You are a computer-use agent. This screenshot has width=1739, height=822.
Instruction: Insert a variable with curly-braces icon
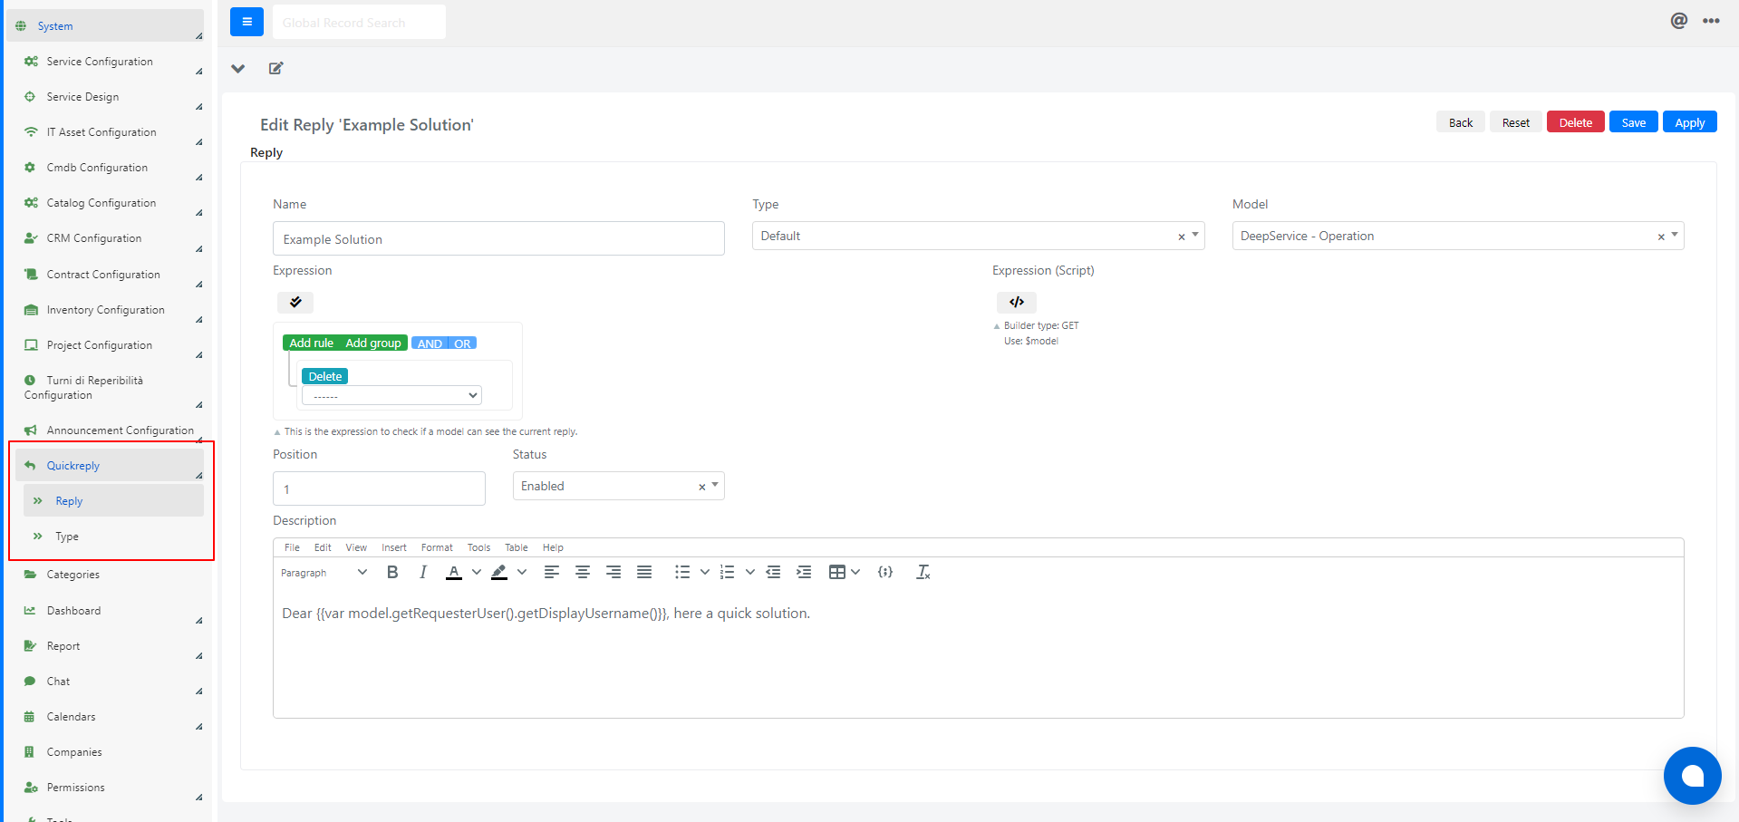tap(885, 572)
